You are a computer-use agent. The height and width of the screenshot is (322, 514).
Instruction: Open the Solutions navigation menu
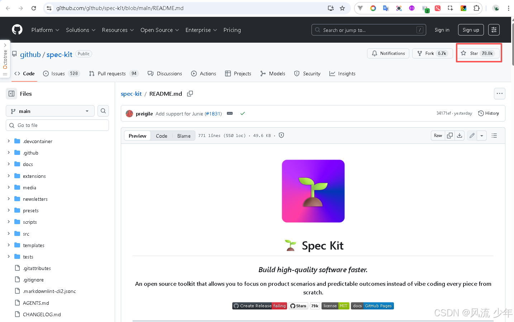point(81,30)
